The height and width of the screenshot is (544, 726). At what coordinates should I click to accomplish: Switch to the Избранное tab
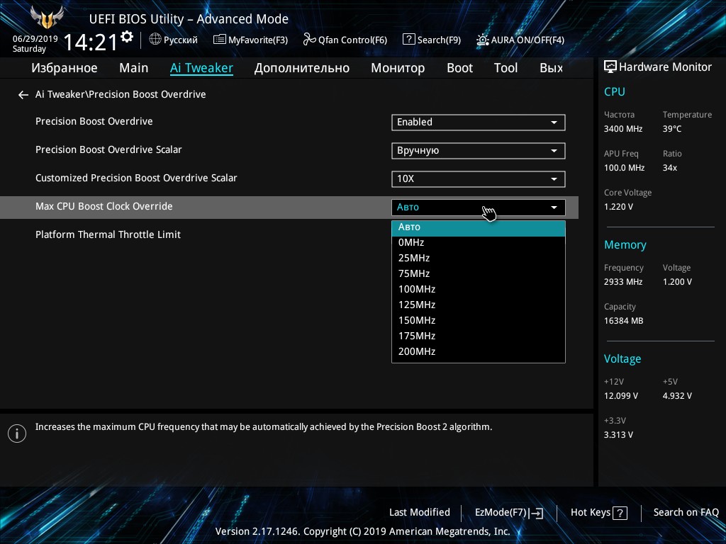[65, 68]
